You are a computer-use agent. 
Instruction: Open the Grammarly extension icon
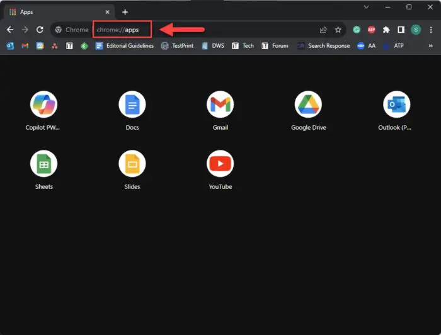click(x=357, y=30)
